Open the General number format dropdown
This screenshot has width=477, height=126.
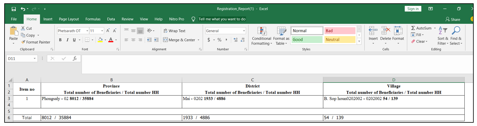244,31
